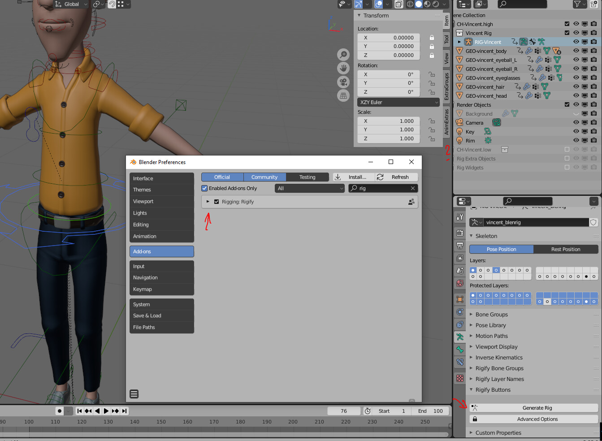
Task: Activate the viewport Zoom magnifier icon
Action: (343, 54)
